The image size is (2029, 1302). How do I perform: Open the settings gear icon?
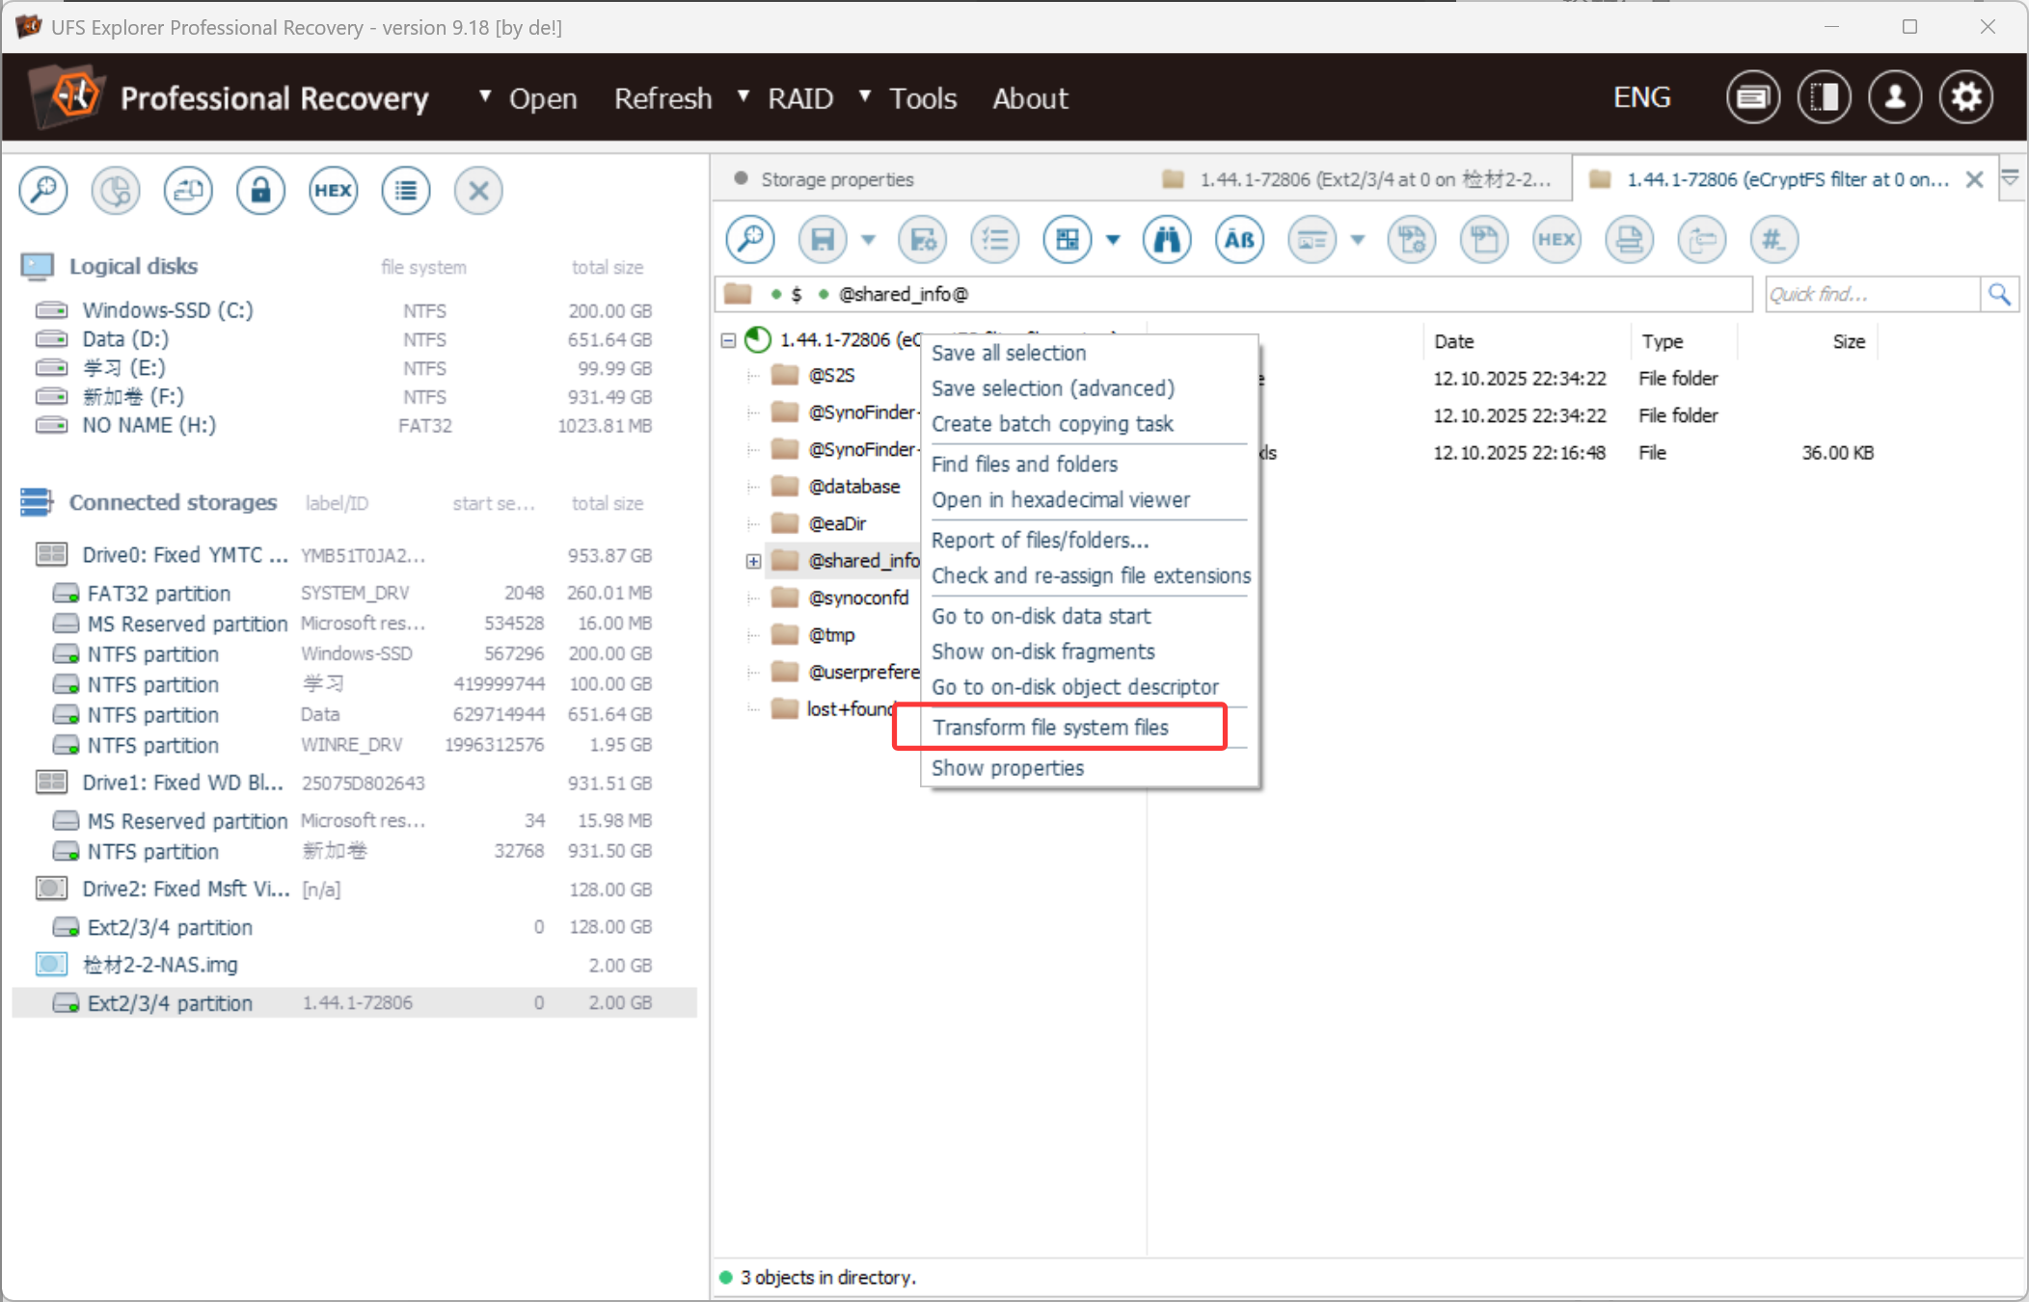[1965, 97]
